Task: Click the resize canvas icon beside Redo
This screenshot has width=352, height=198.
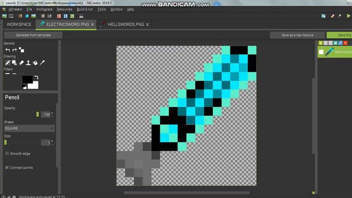Action: [x=21, y=50]
